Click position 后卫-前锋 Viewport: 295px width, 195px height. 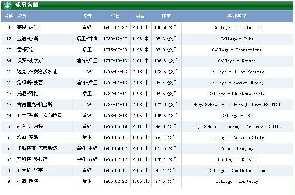click(87, 39)
